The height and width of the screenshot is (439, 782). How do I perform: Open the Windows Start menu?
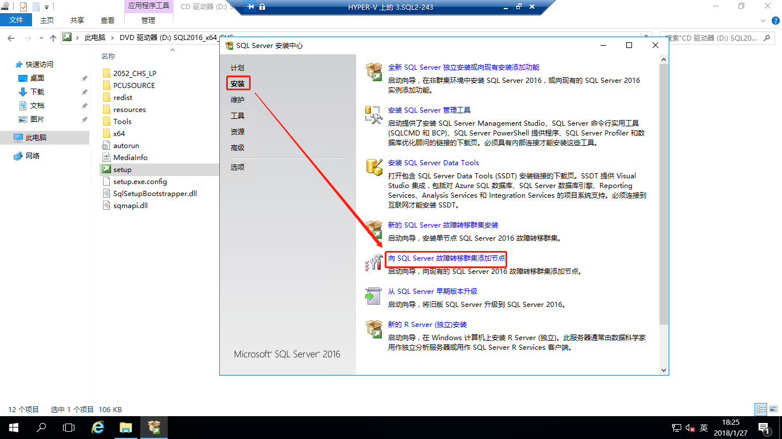(13, 428)
